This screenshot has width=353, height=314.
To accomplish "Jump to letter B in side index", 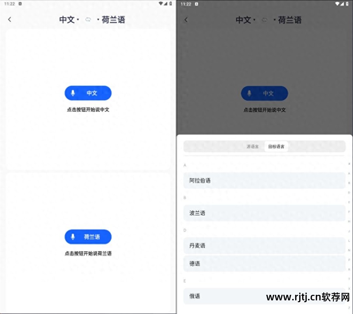I will pos(349,183).
